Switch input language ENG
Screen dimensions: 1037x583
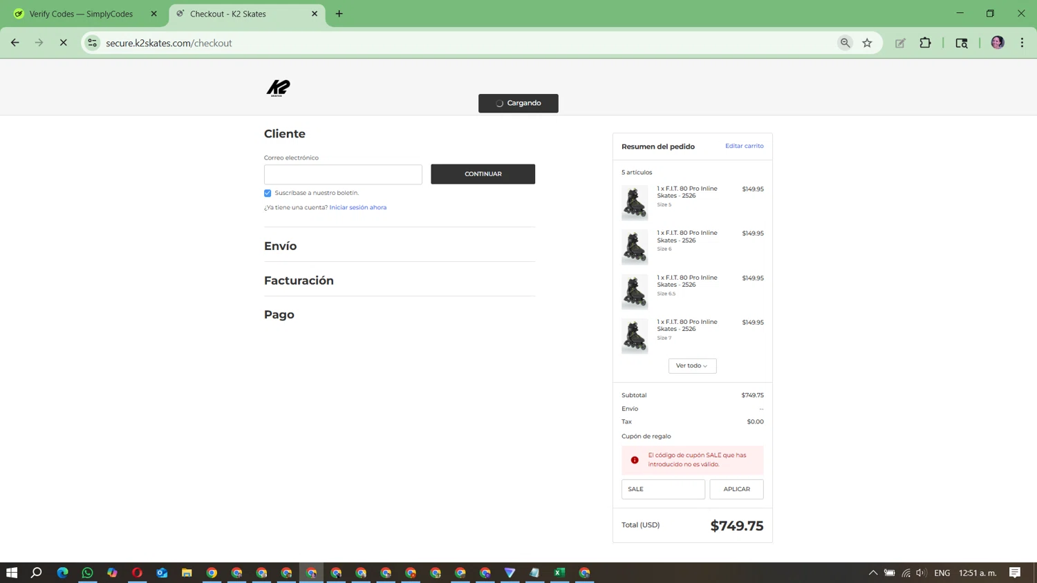coord(942,573)
